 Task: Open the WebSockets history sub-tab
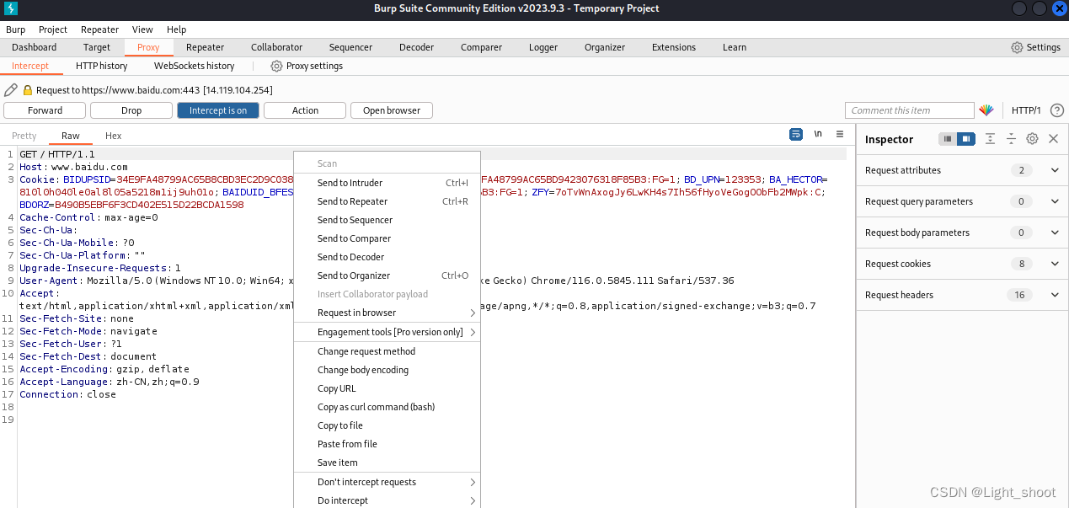coord(195,66)
